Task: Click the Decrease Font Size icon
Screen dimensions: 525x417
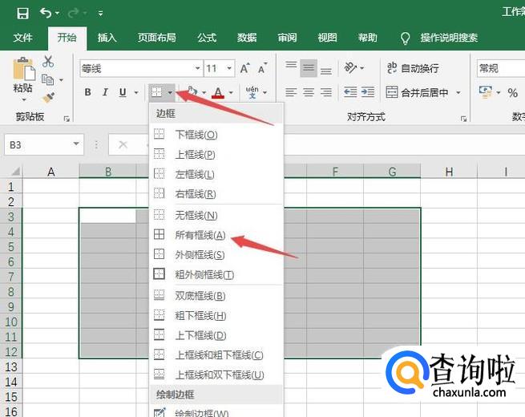Action: 263,68
